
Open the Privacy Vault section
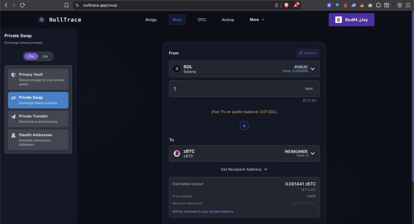pyautogui.click(x=38, y=79)
